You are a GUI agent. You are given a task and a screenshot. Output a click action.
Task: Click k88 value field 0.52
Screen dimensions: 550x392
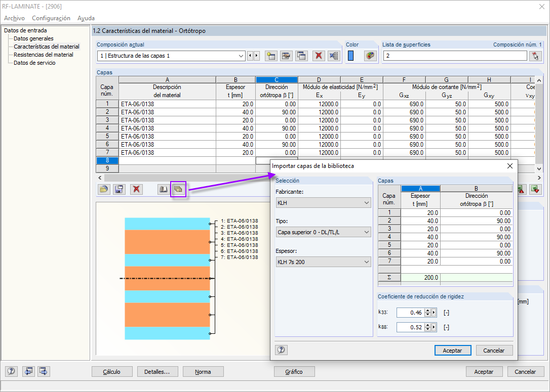tap(410, 327)
